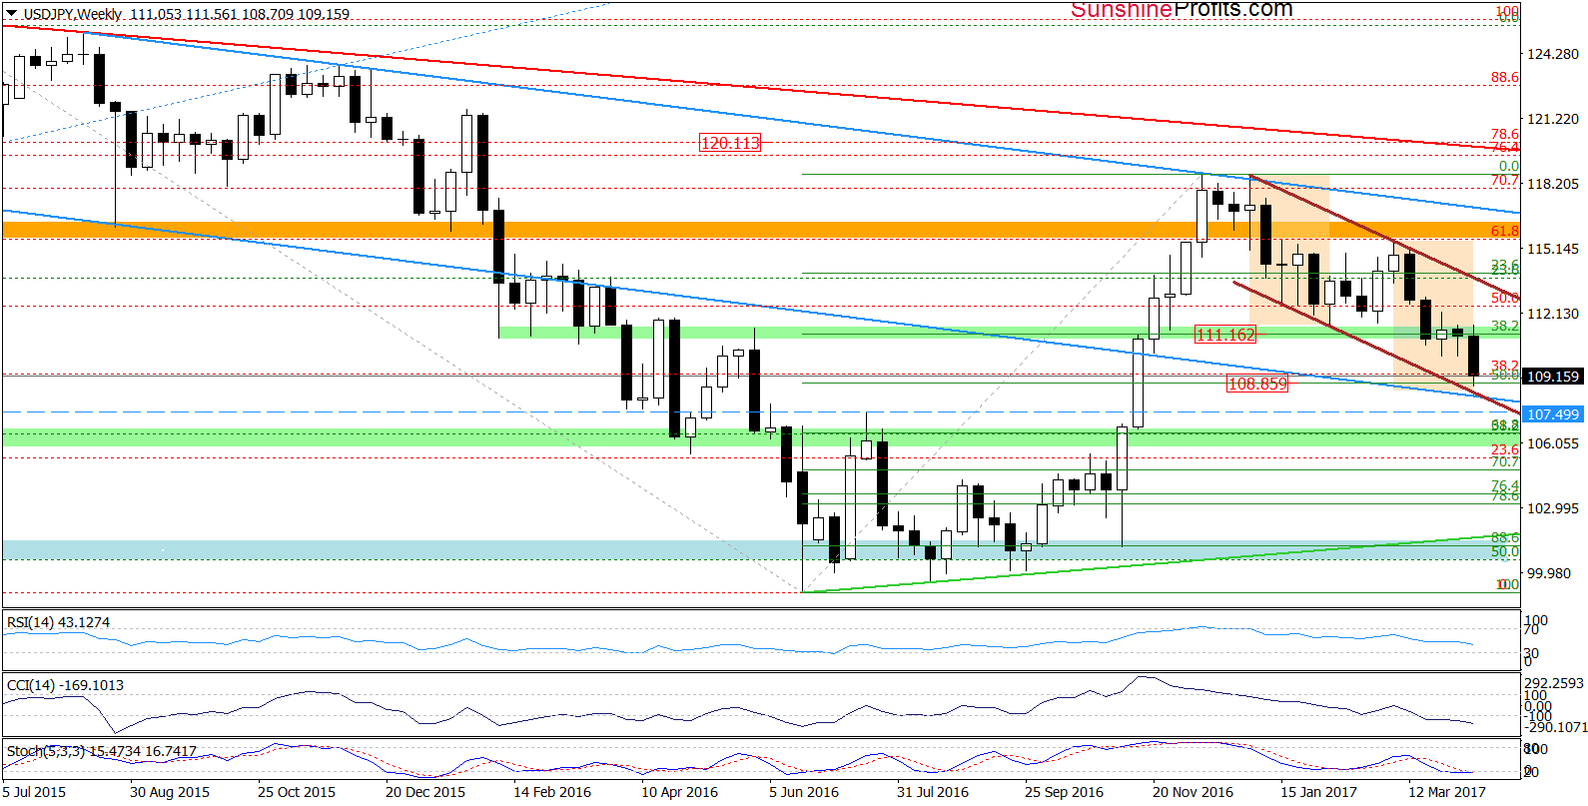Select the red boxed label 120.113
Viewport: 1588px width, 806px height.
(730, 143)
